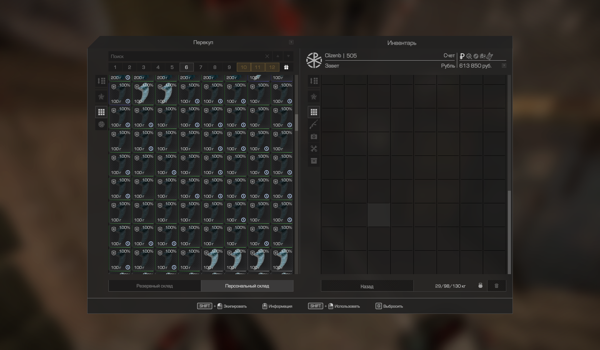Click the search down arrow
600x350 pixels.
pos(288,56)
